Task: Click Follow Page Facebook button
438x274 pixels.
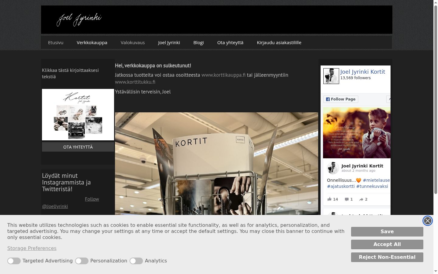Action: click(x=341, y=99)
